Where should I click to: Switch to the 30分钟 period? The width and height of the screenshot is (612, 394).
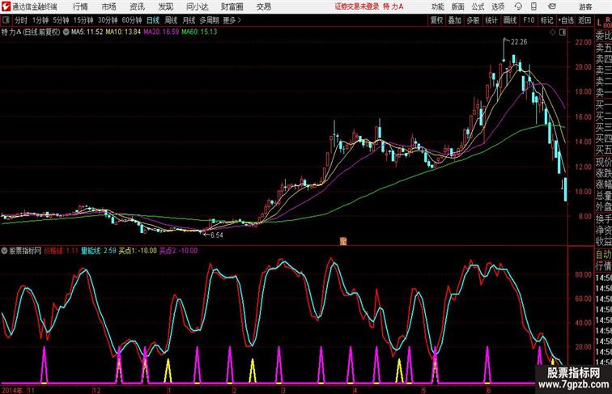click(108, 20)
